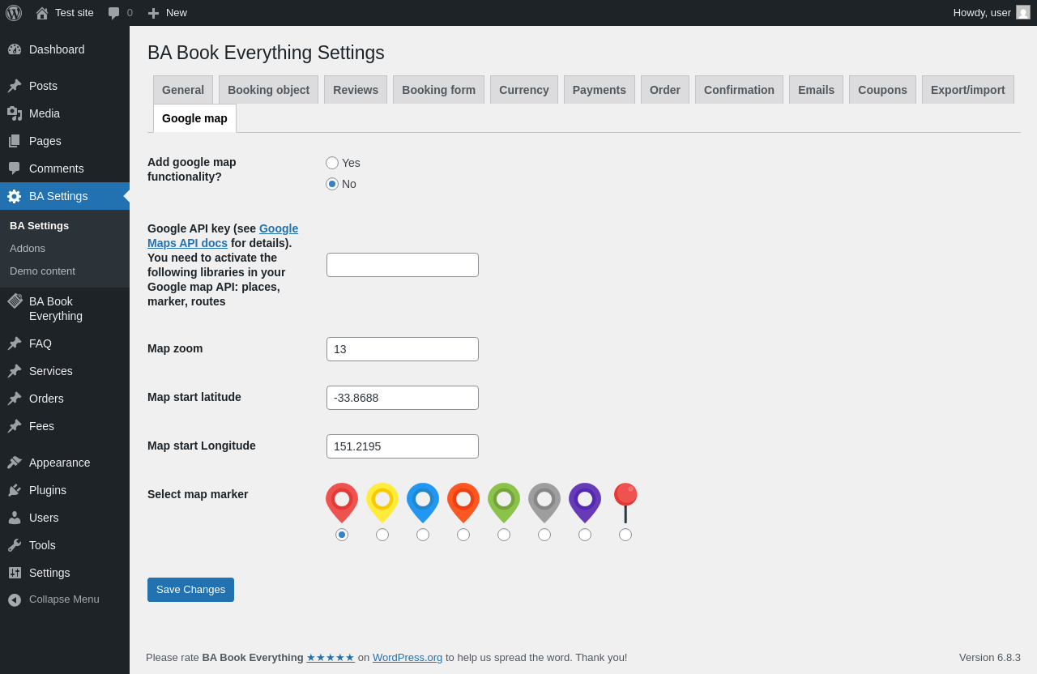Open the Payments tab

(600, 90)
